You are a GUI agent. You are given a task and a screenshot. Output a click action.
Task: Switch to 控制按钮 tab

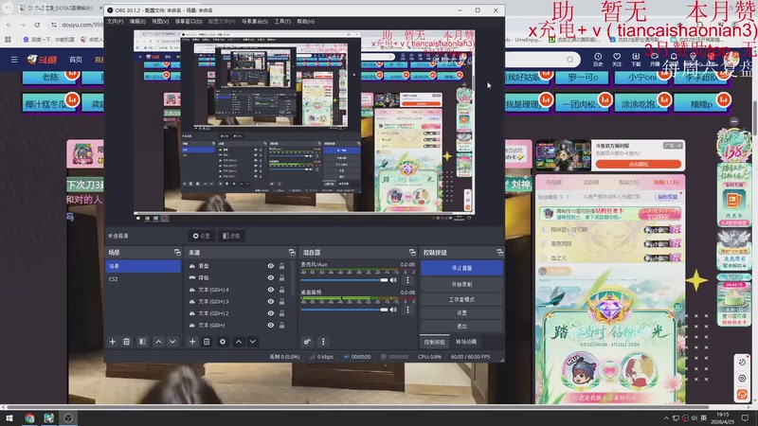(x=435, y=342)
